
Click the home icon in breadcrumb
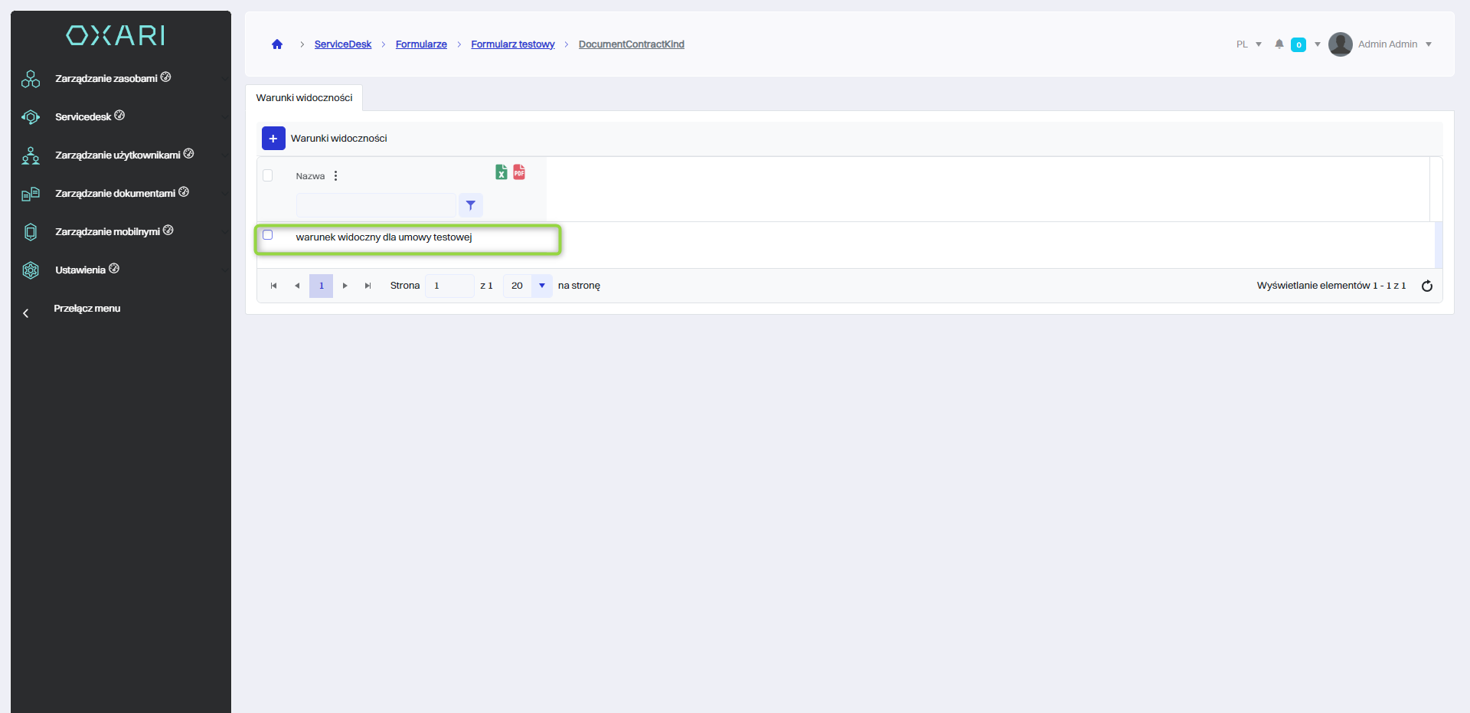click(x=277, y=44)
